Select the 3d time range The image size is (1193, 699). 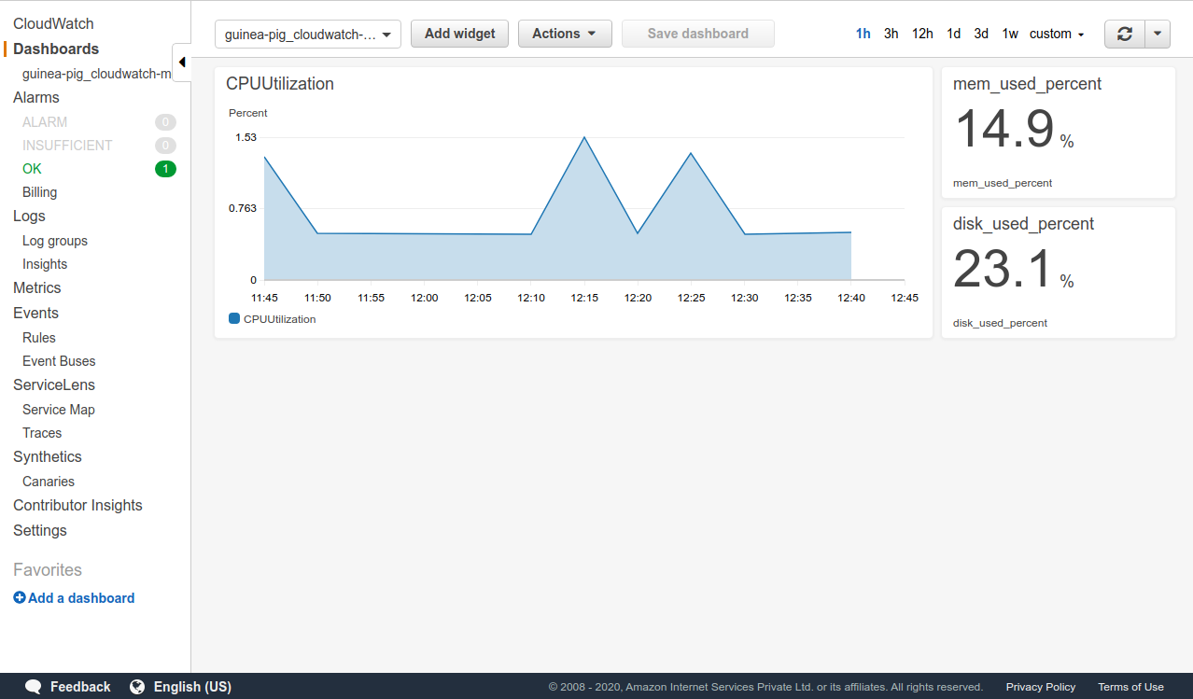981,34
